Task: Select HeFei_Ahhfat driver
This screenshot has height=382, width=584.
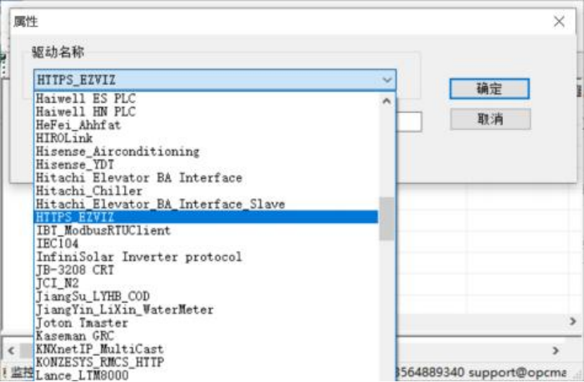Action: (206, 125)
